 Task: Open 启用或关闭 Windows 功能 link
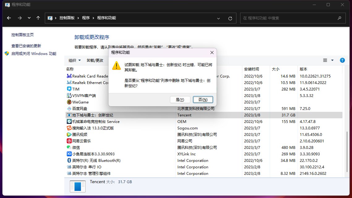click(x=34, y=53)
